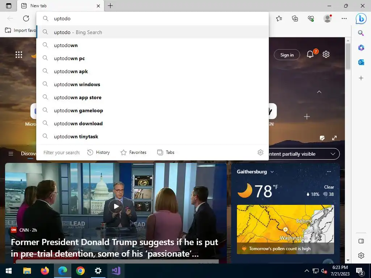The width and height of the screenshot is (371, 278).
Task: Click into the address bar text uptodo
Action: [x=62, y=18]
